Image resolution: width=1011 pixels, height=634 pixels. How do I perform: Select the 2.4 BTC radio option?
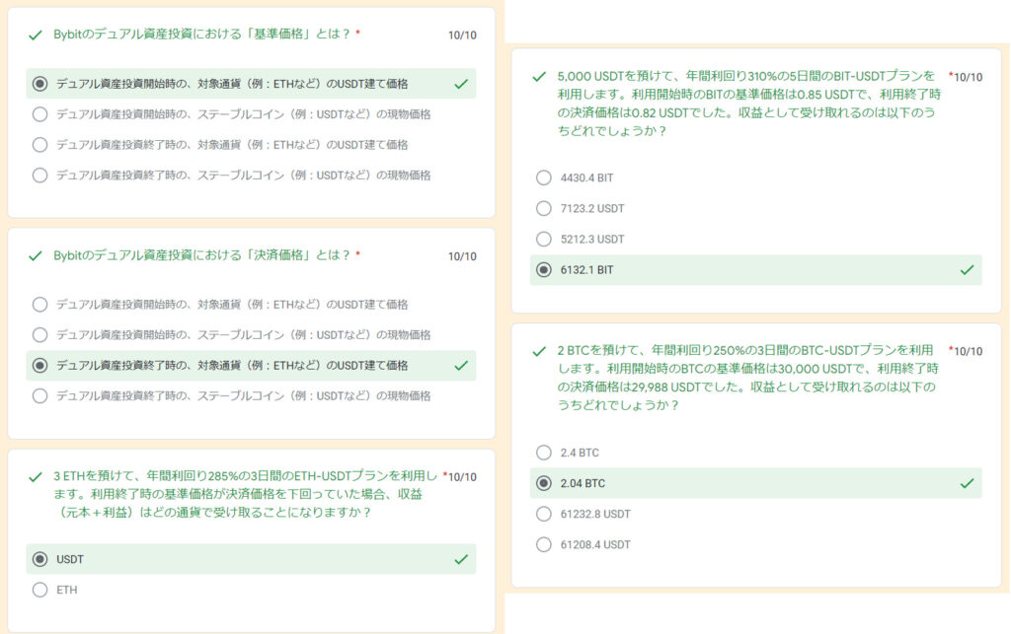click(x=544, y=453)
